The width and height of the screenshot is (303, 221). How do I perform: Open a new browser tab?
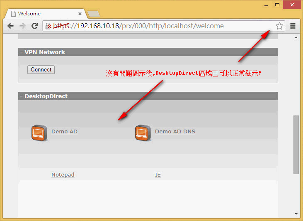pos(94,14)
